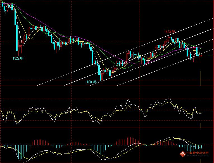Open the www.cngold.org watermark link
This screenshot has height=163, width=214.
[198, 156]
